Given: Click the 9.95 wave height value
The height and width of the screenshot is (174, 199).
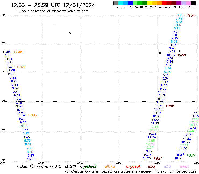Looking at the screenshot, I should pyautogui.click(x=166, y=75).
